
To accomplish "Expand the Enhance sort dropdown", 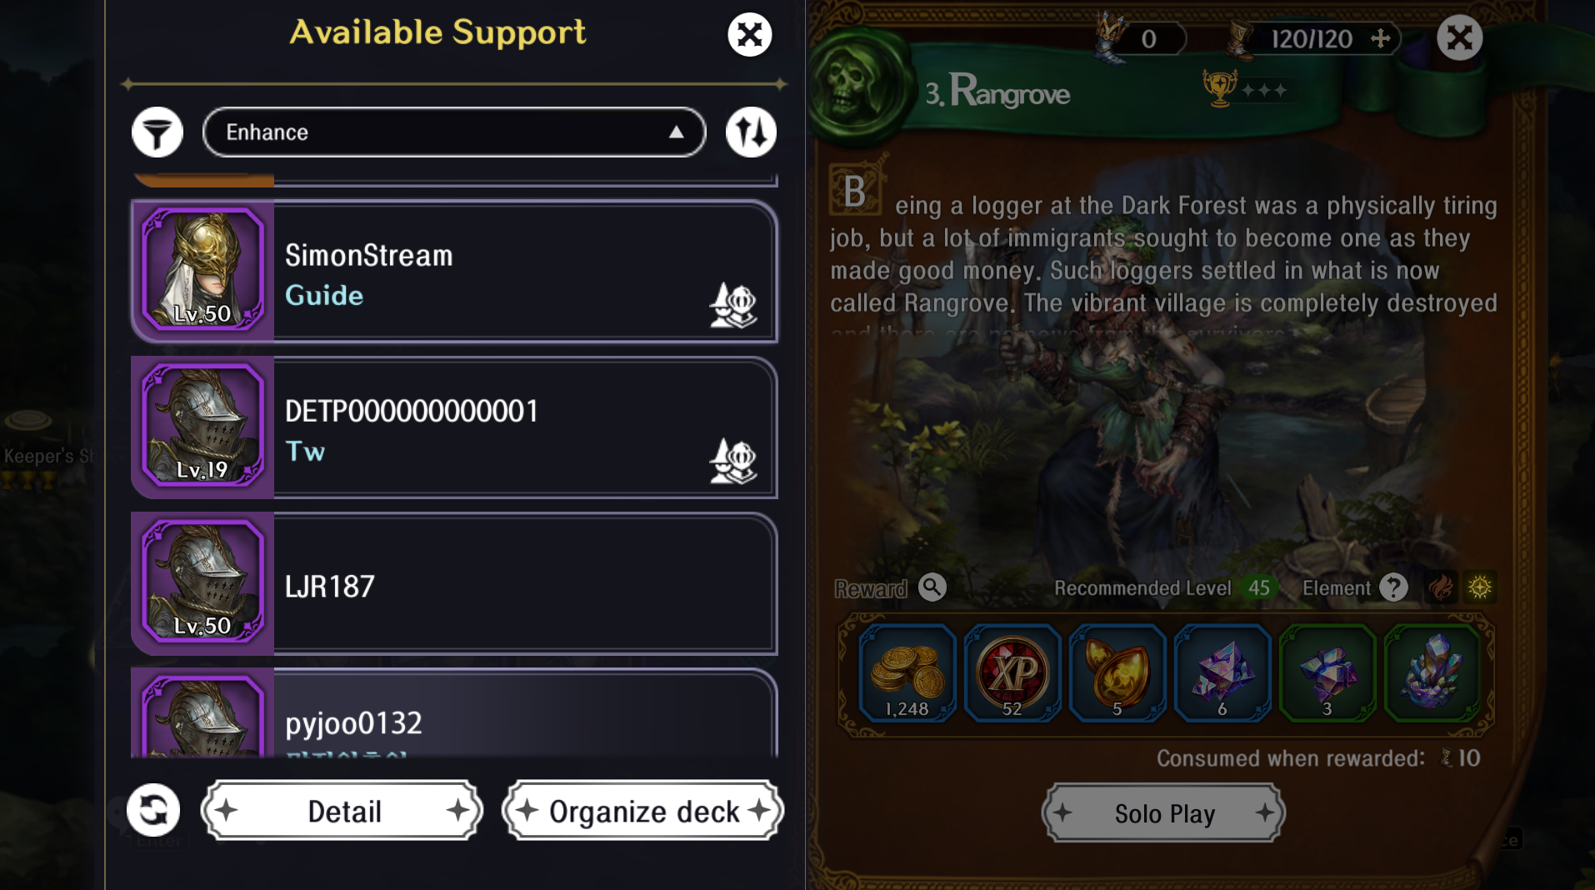I will [454, 132].
